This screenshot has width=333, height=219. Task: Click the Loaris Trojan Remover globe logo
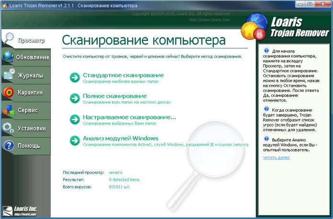pos(254,26)
